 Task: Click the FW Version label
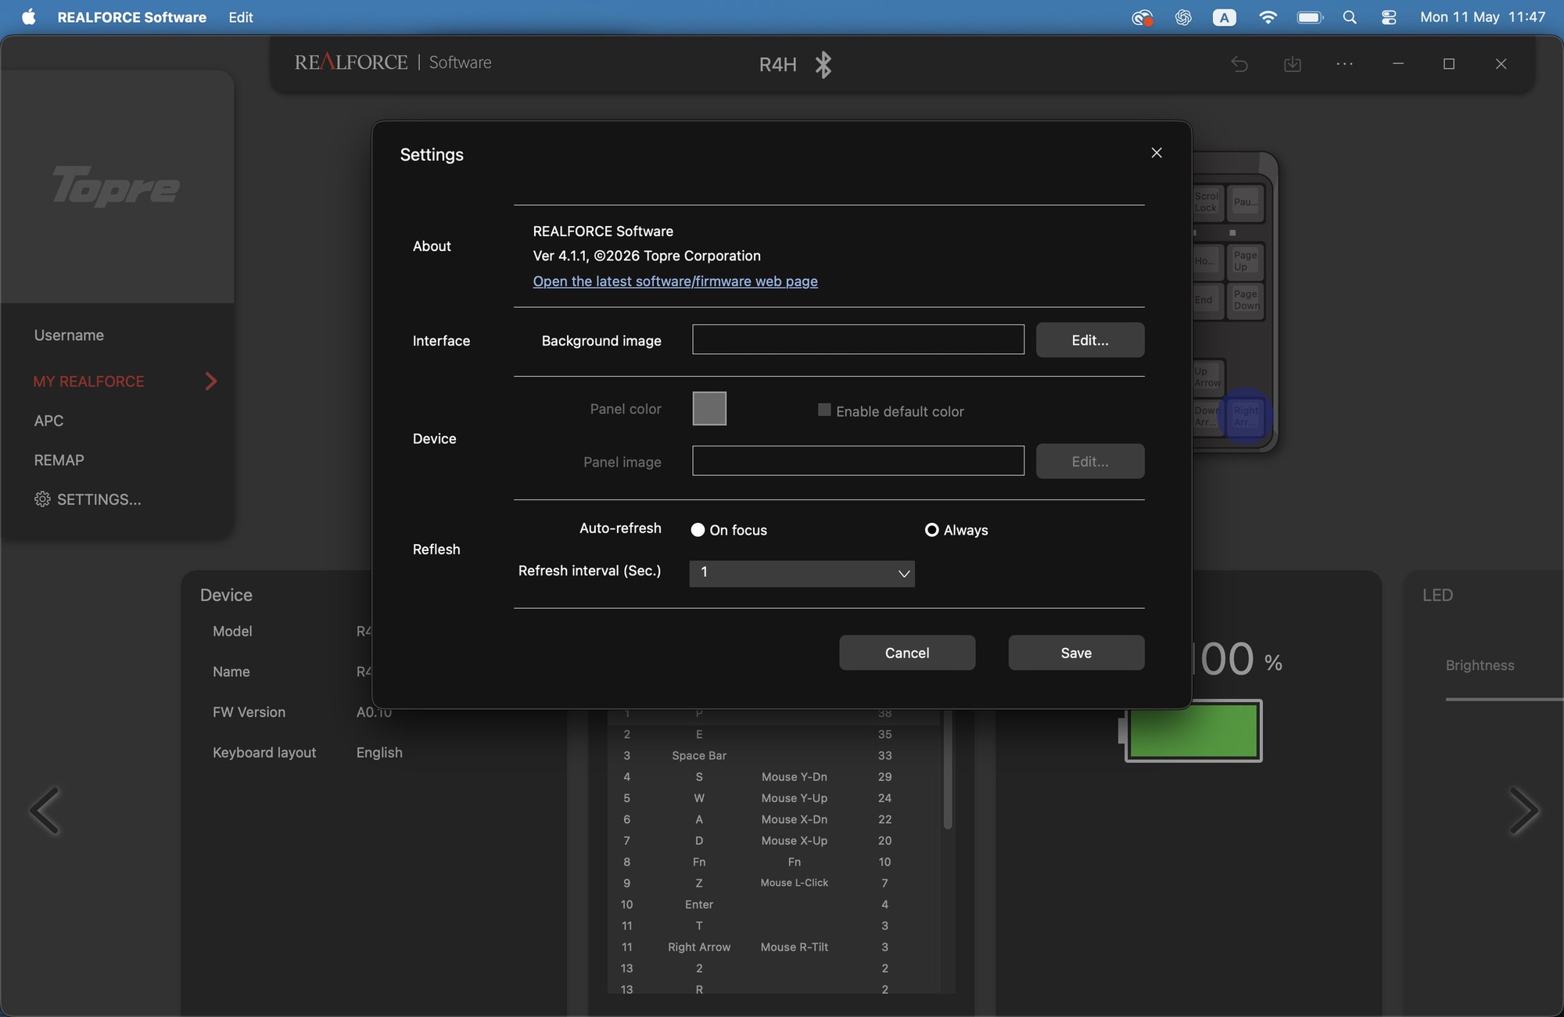click(249, 712)
